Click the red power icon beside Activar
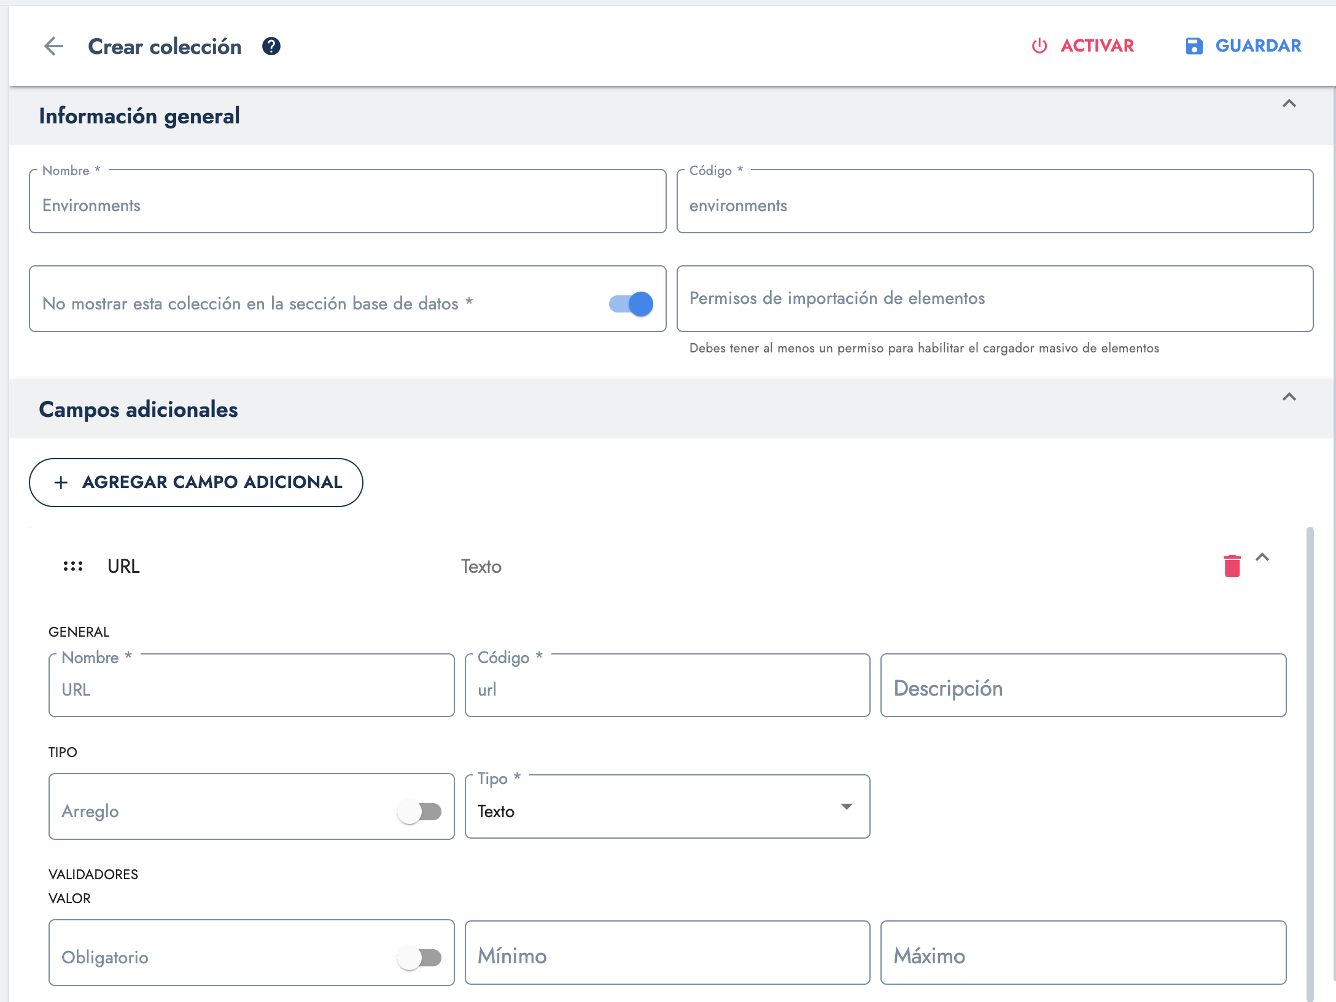Image resolution: width=1336 pixels, height=1002 pixels. pos(1039,46)
